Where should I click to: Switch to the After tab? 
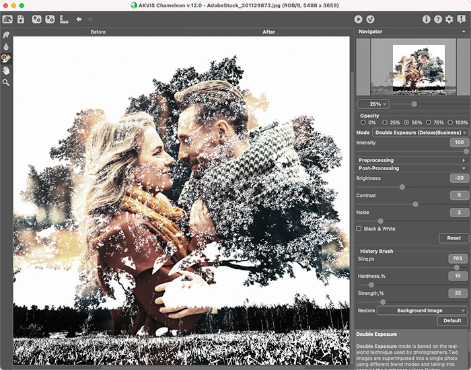pyautogui.click(x=267, y=32)
